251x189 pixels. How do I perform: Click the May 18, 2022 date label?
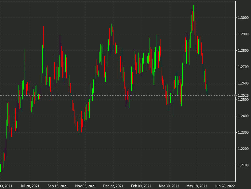click(197, 186)
